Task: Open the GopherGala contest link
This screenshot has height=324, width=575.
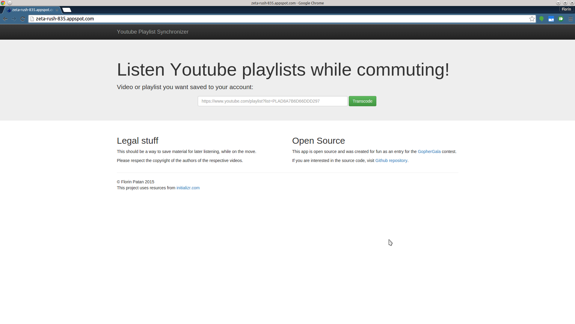Action: (x=429, y=151)
